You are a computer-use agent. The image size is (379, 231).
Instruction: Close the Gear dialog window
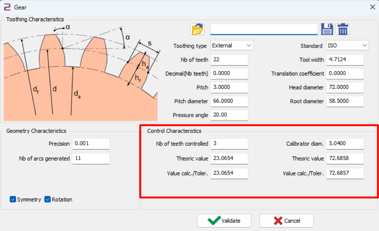(x=372, y=7)
